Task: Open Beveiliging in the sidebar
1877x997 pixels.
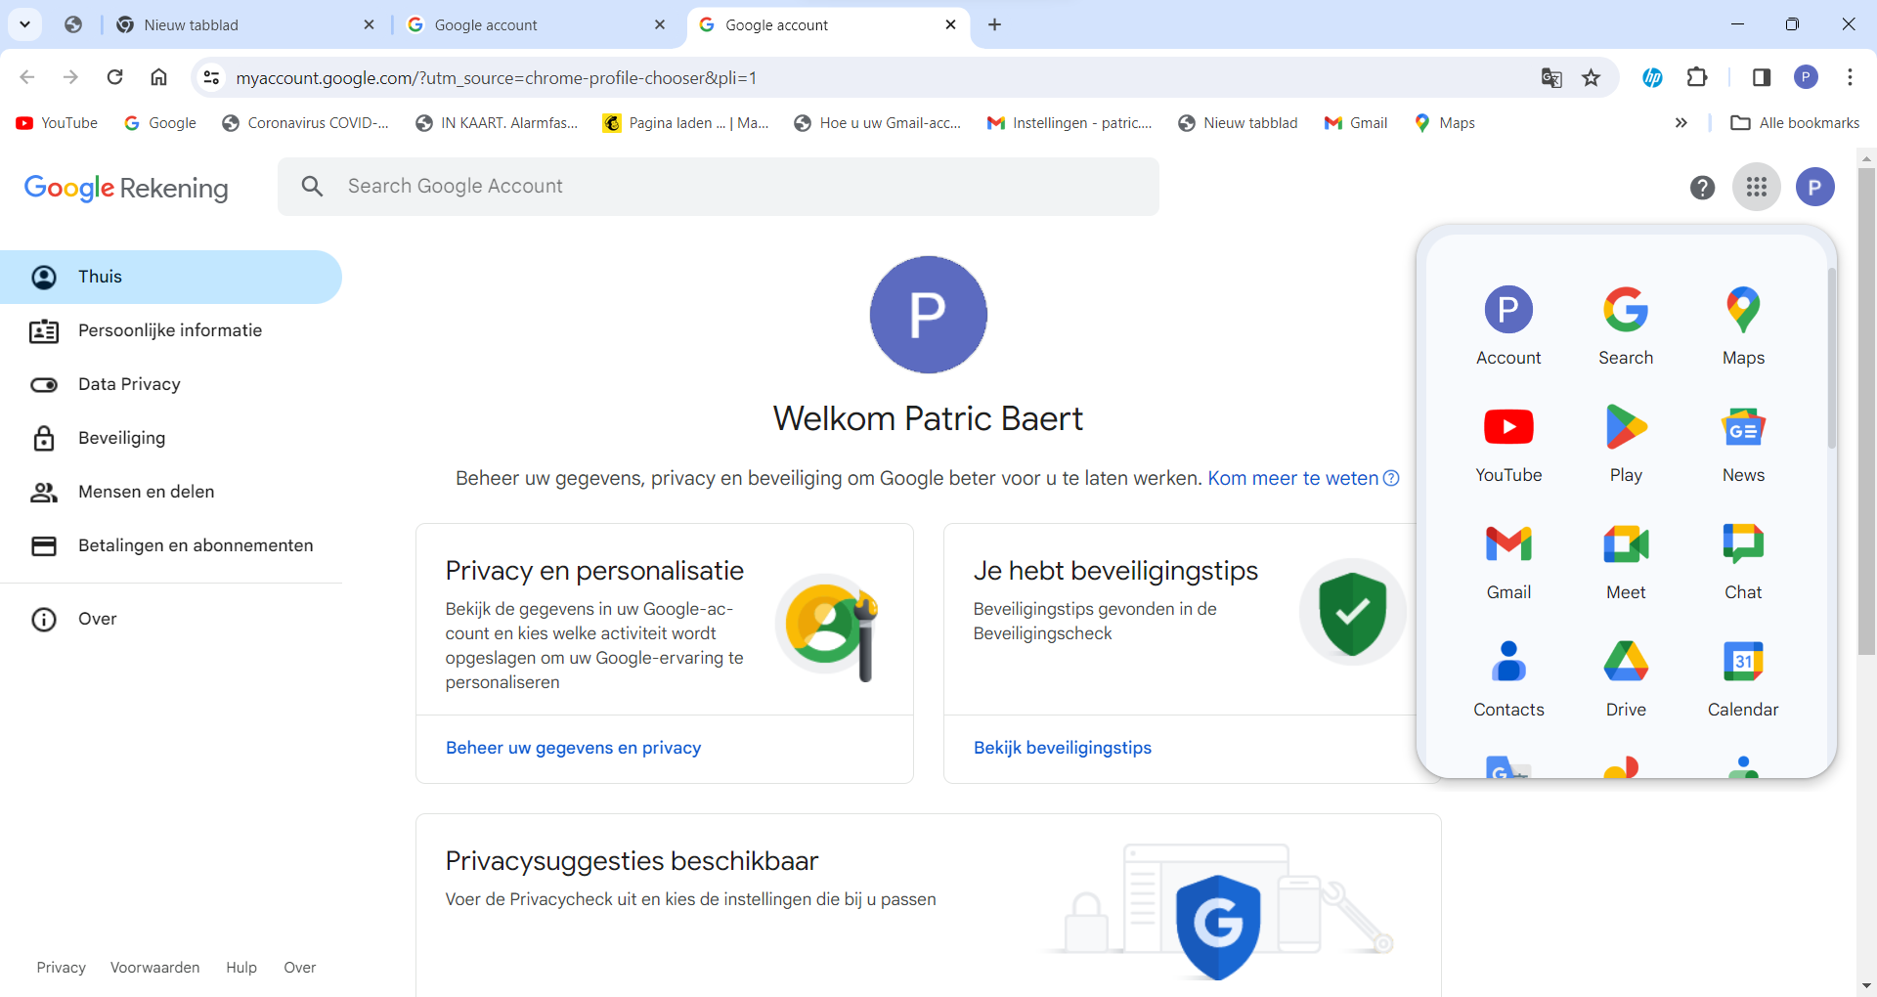Action: click(171, 438)
